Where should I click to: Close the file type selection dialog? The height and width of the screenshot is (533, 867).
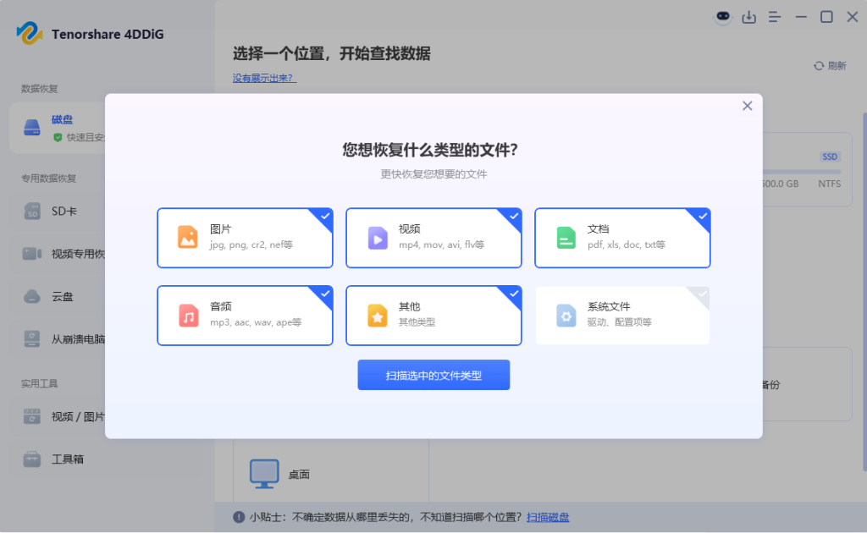coord(747,105)
